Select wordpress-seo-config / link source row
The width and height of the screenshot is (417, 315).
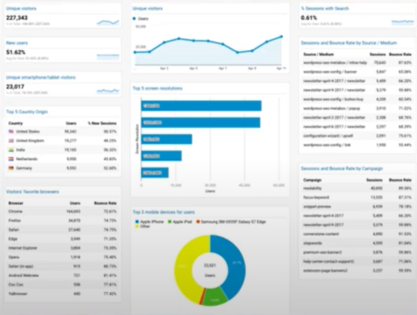357,145
